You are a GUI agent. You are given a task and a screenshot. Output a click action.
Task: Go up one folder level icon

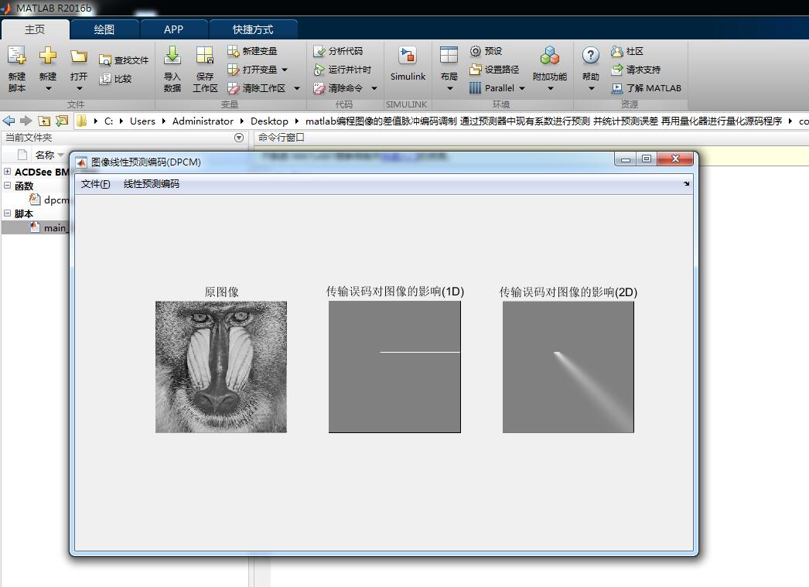[44, 121]
